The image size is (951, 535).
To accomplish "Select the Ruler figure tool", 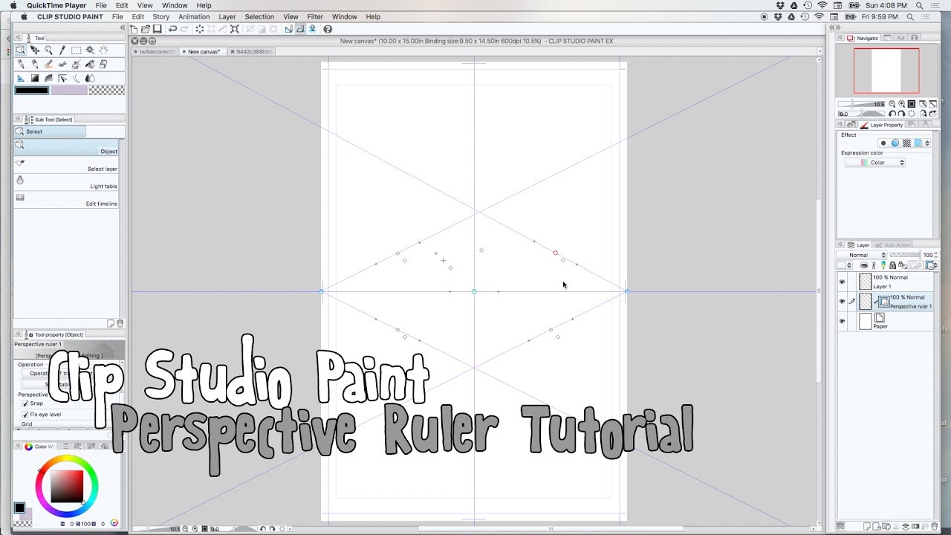I will tap(20, 78).
